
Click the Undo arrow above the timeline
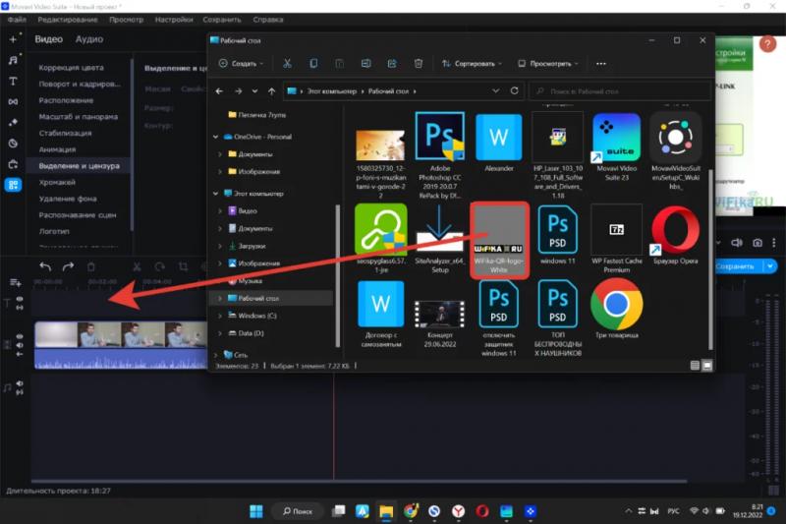pyautogui.click(x=45, y=266)
